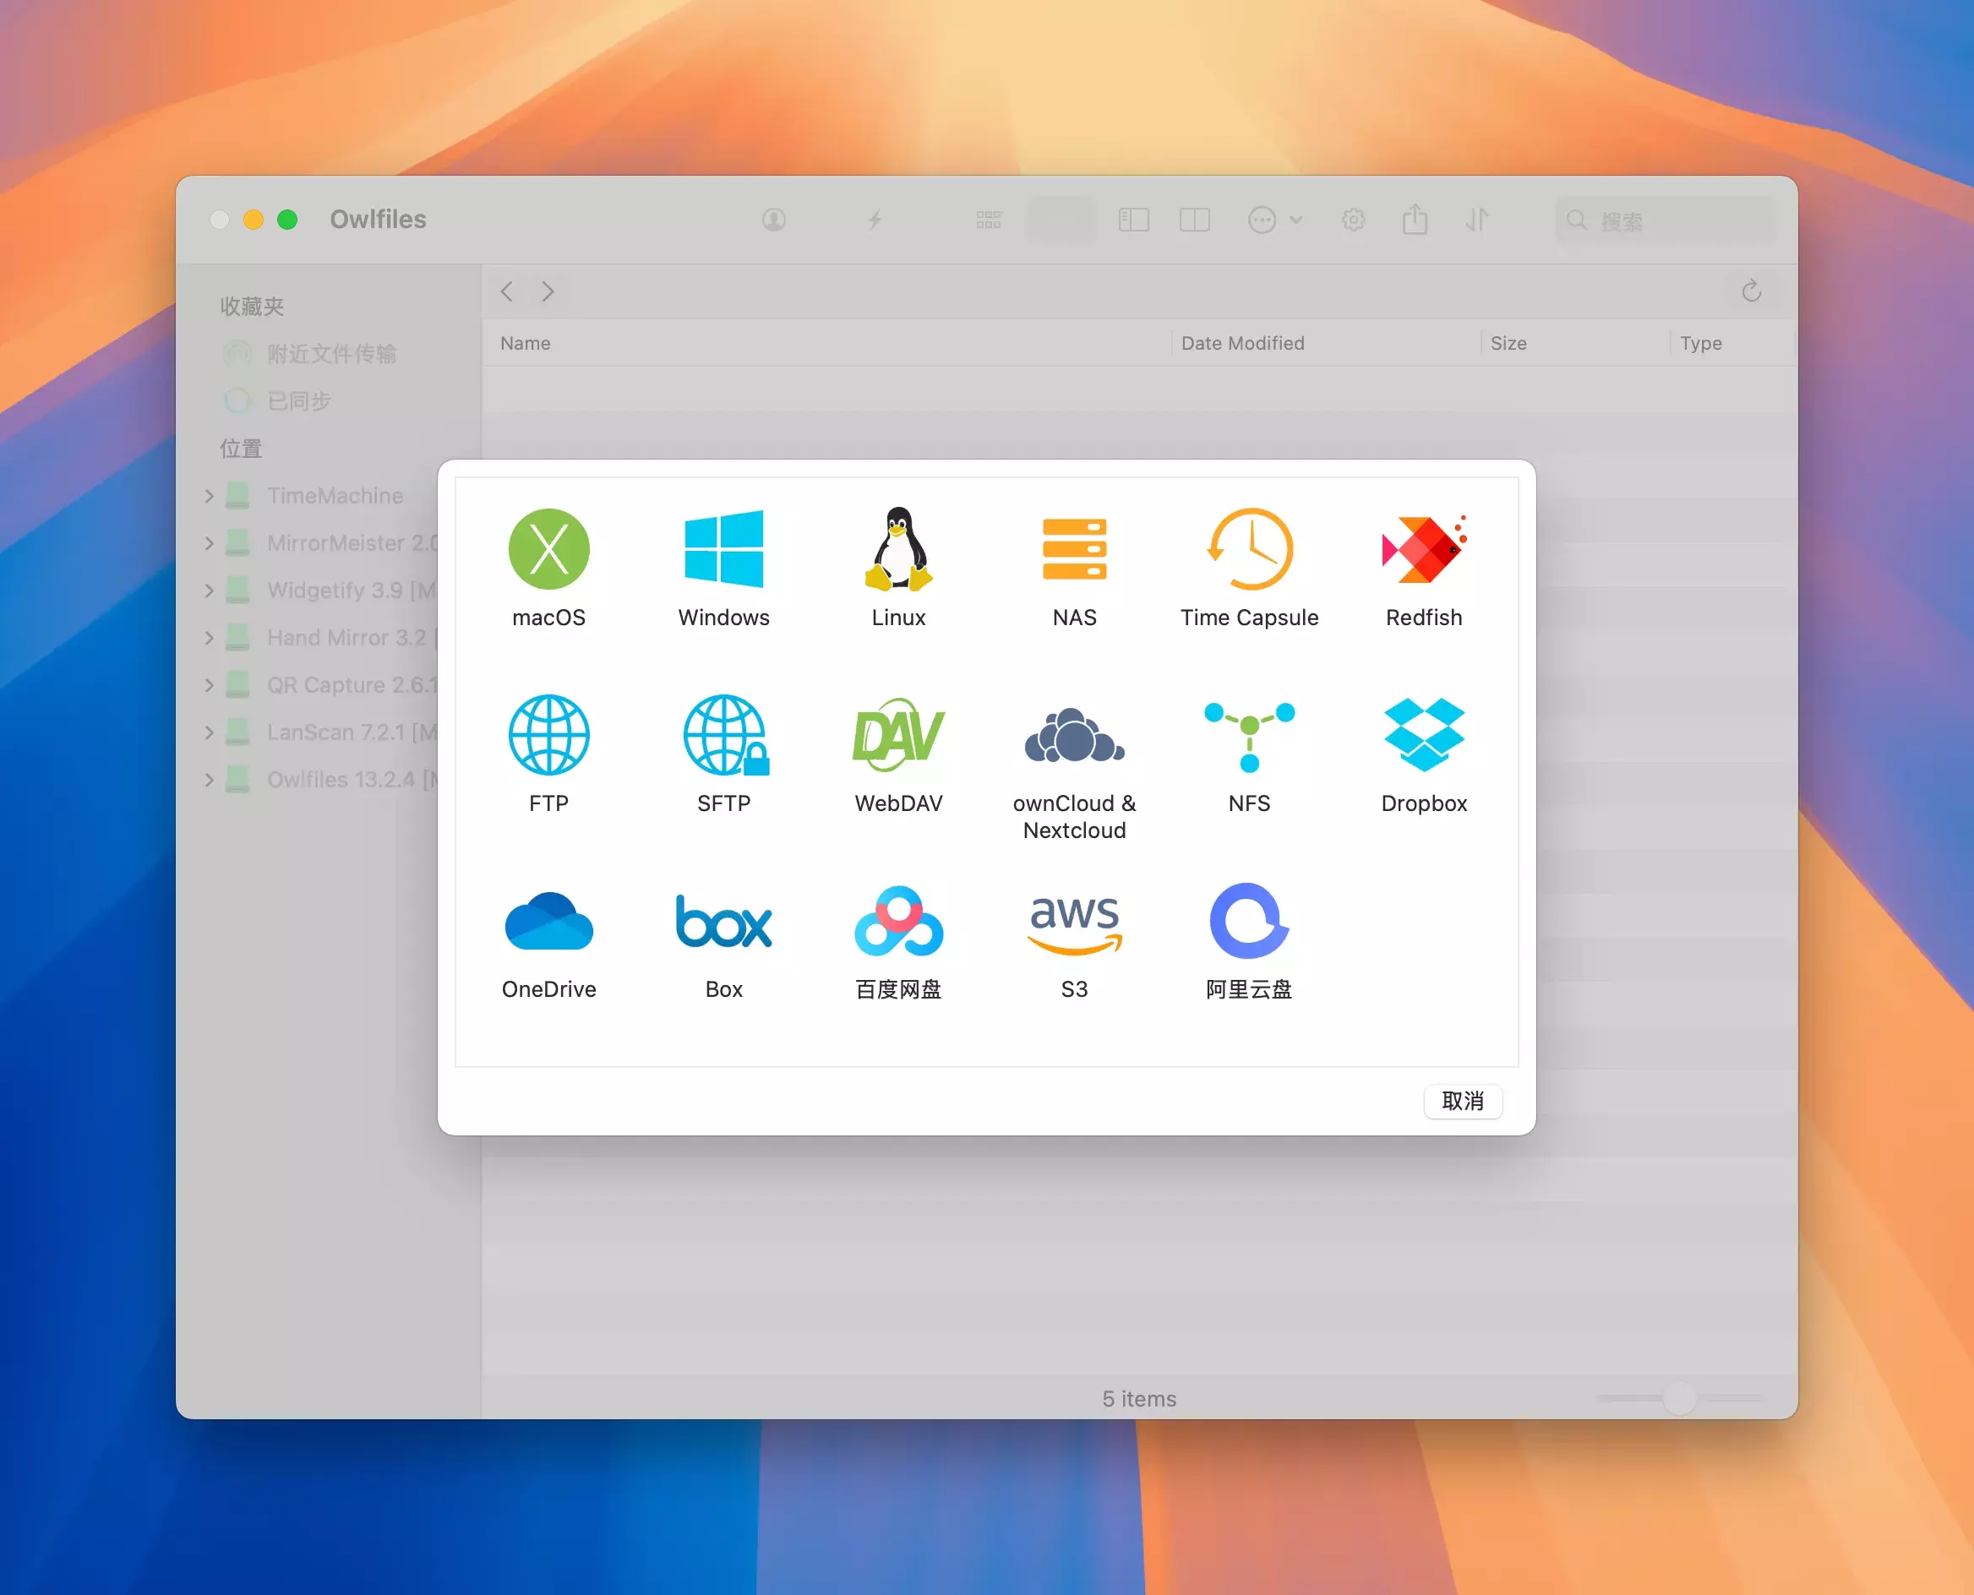Select the WebDAV connection icon
1974x1595 pixels.
click(898, 735)
